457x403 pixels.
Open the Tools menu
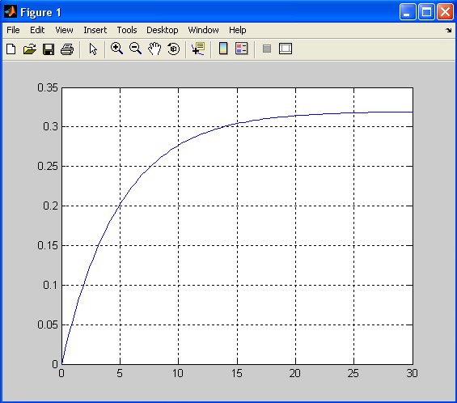[127, 30]
